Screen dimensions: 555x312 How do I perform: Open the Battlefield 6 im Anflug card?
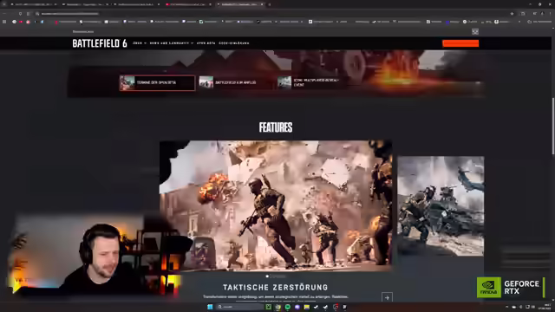pyautogui.click(x=235, y=83)
